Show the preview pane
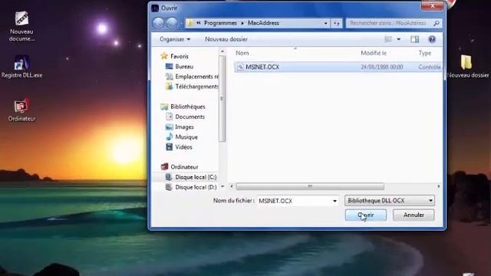491x276 pixels. pyautogui.click(x=414, y=39)
